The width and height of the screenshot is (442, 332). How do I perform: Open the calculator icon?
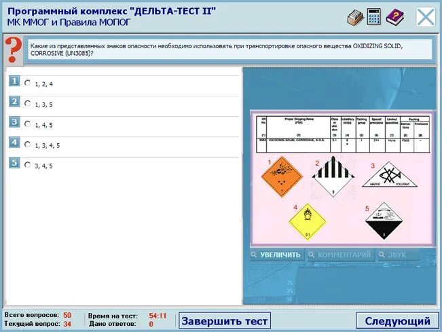pyautogui.click(x=374, y=16)
